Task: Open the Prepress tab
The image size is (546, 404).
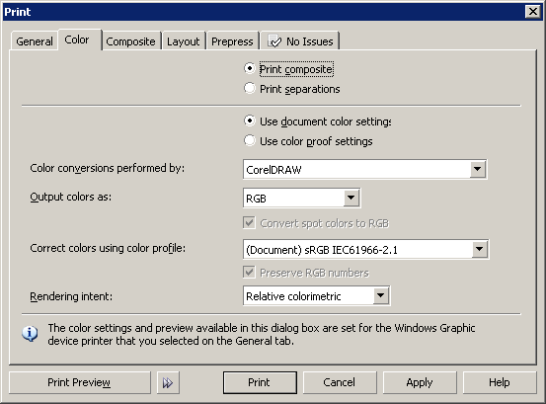Action: click(232, 41)
